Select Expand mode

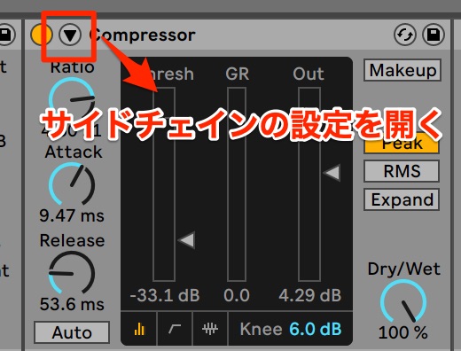pyautogui.click(x=402, y=199)
